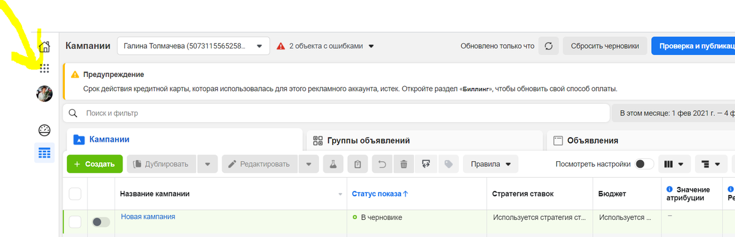Click Сбросить черновики button

click(605, 46)
